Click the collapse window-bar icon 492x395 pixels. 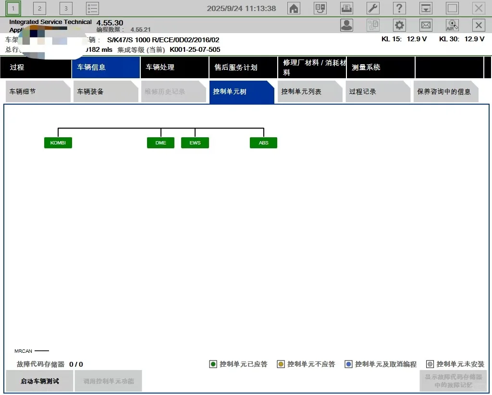coord(426,9)
